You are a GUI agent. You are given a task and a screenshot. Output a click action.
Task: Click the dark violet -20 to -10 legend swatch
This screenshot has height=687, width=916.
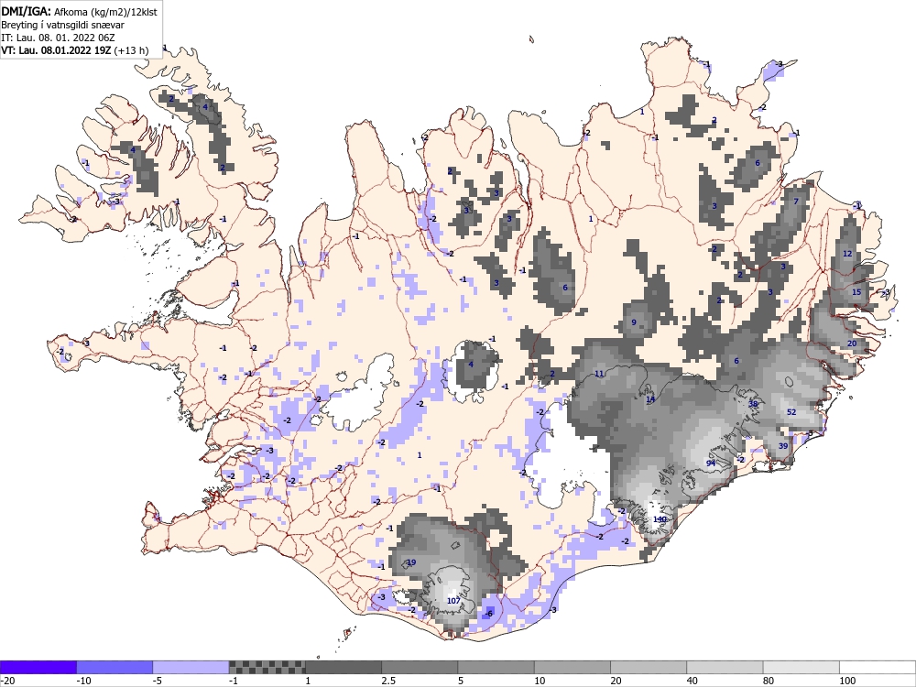[38, 667]
